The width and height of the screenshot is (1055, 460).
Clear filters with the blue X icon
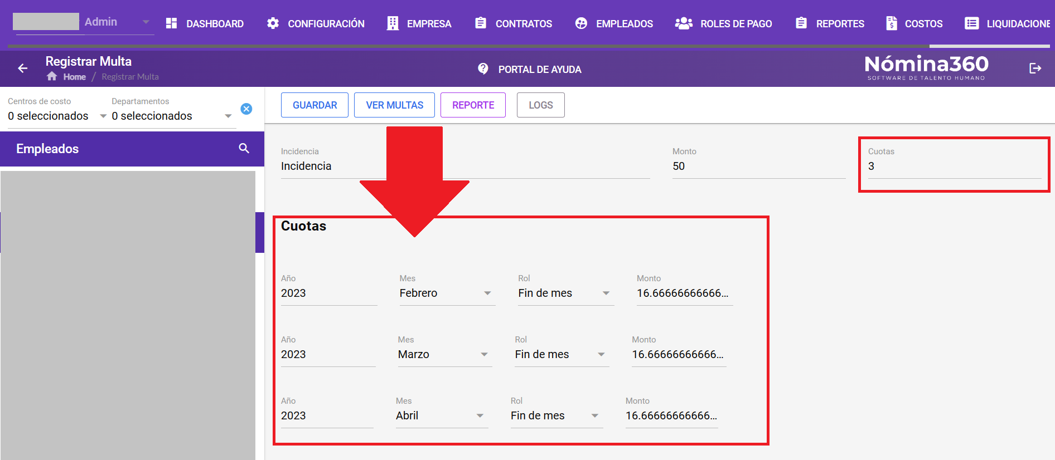[x=246, y=109]
